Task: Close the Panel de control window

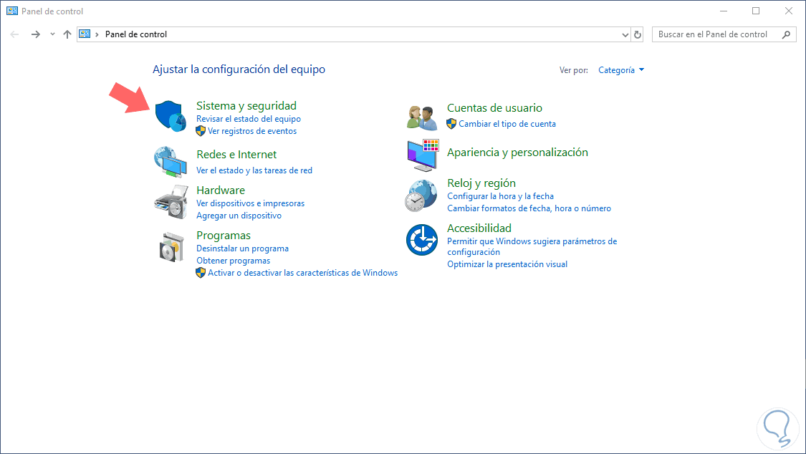Action: point(789,11)
